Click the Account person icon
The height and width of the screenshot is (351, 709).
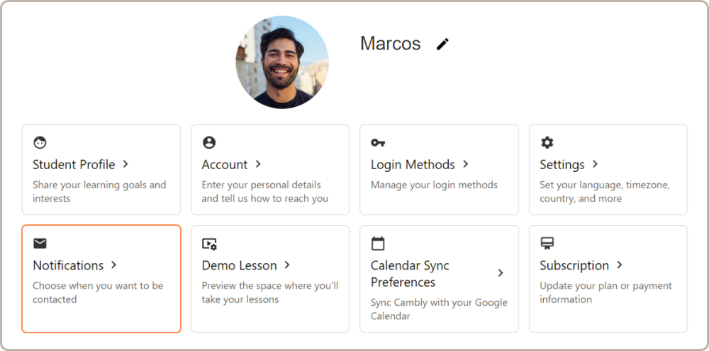point(208,143)
